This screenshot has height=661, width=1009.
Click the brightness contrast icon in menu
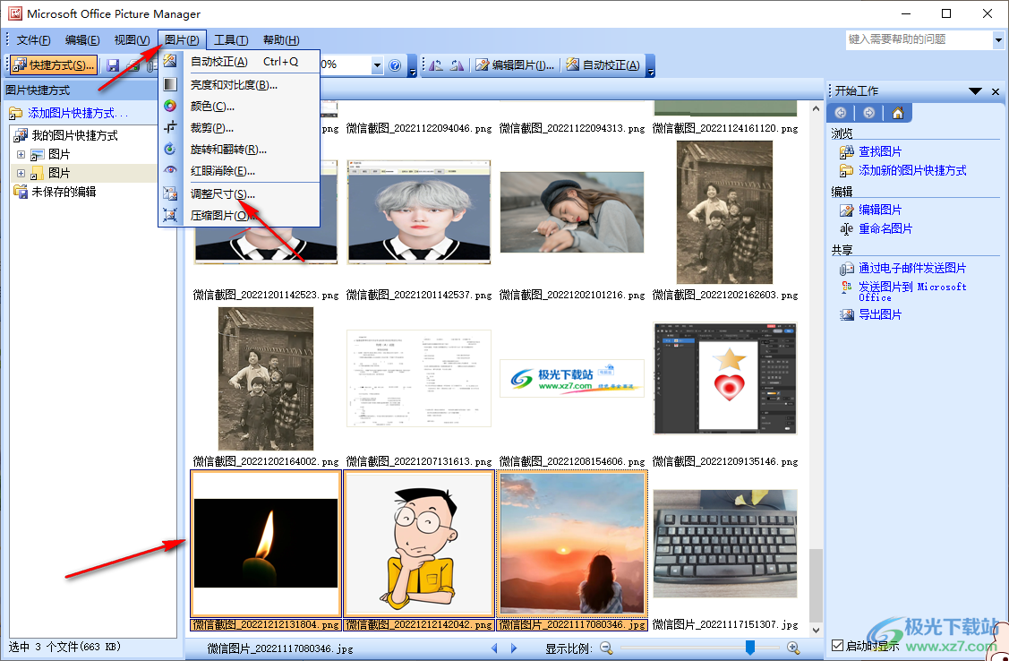(170, 84)
